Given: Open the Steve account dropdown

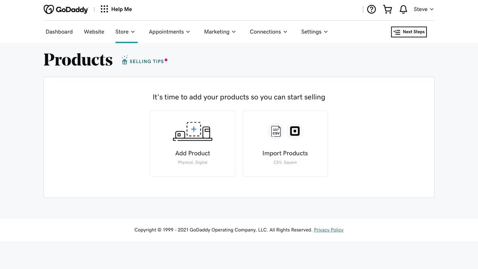Looking at the screenshot, I should [423, 9].
